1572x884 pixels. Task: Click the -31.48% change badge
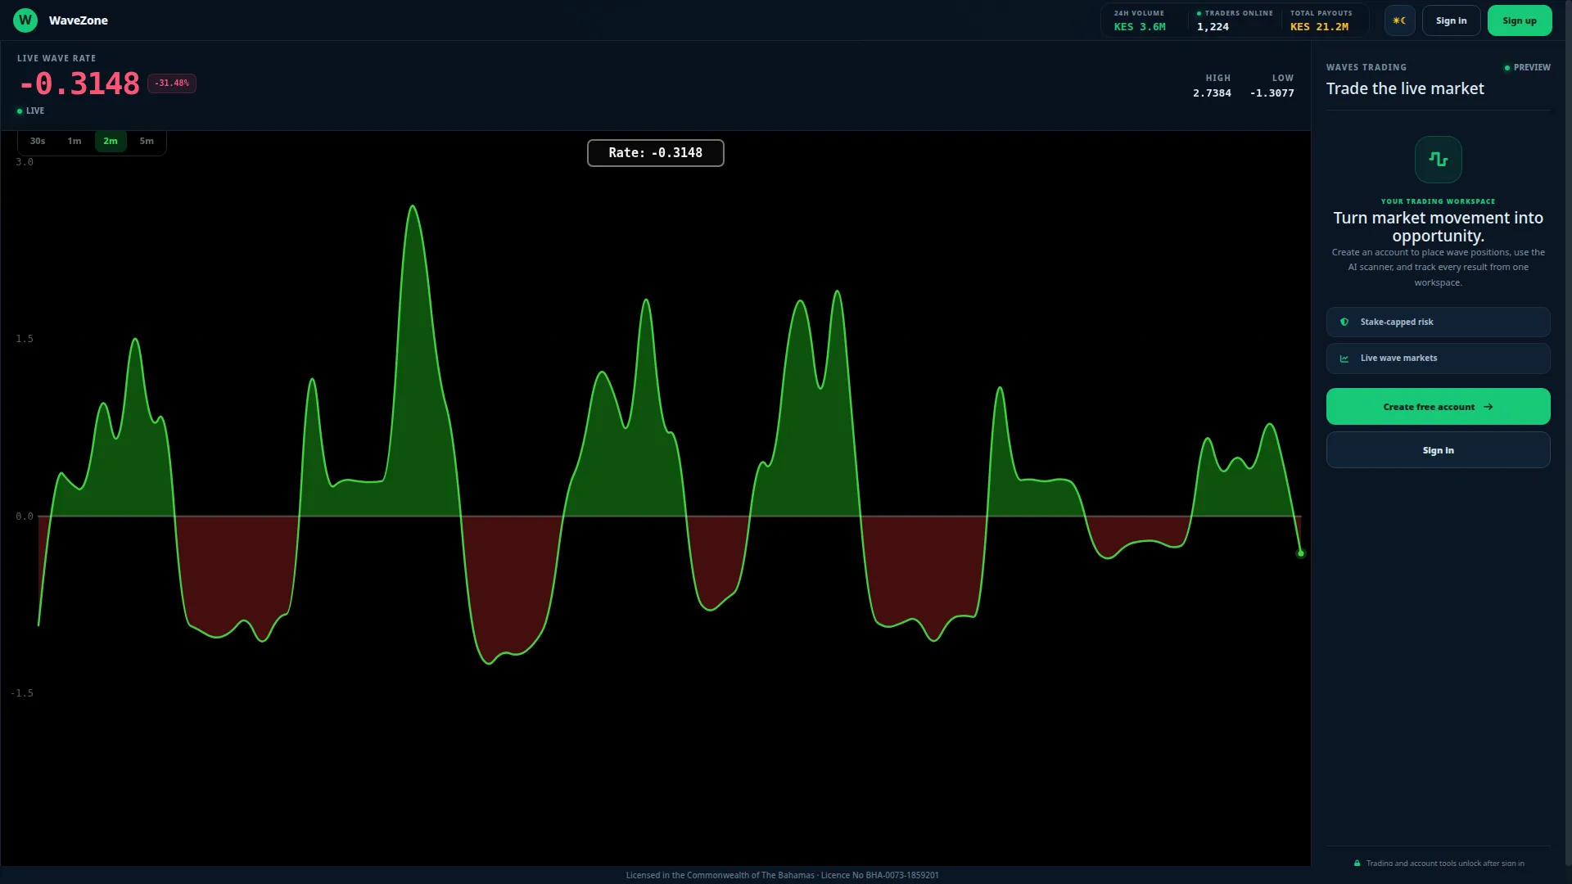click(172, 83)
